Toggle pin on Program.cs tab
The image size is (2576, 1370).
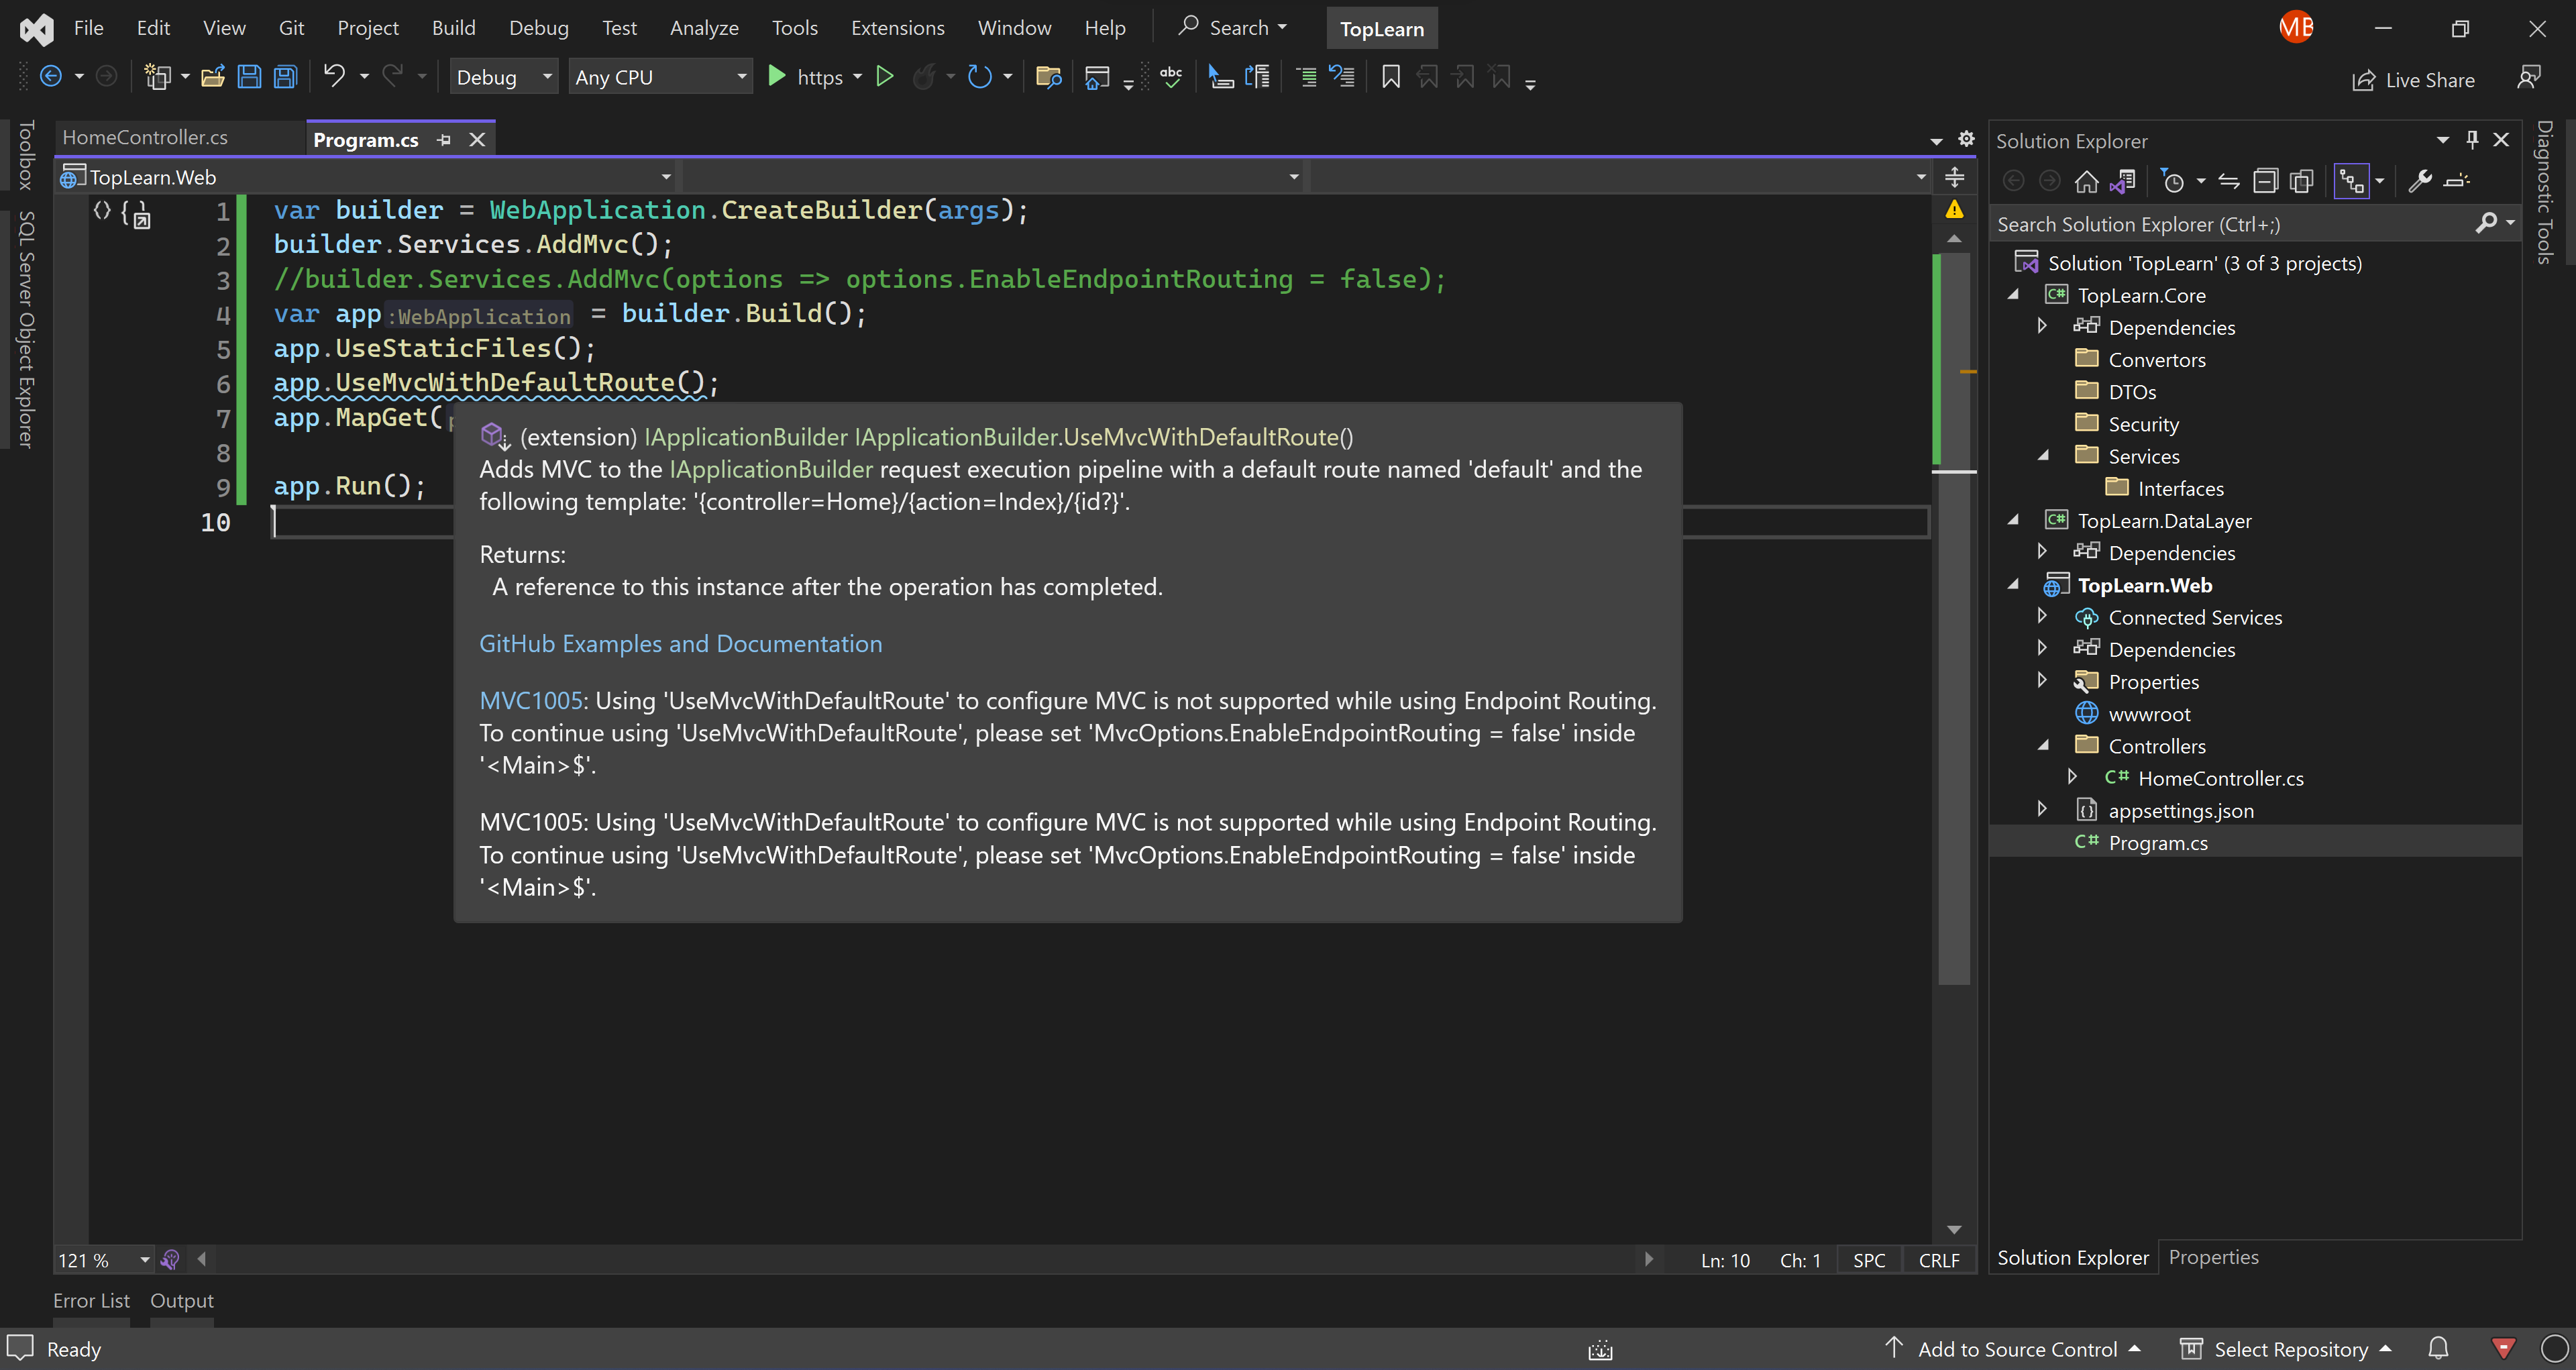pos(444,140)
